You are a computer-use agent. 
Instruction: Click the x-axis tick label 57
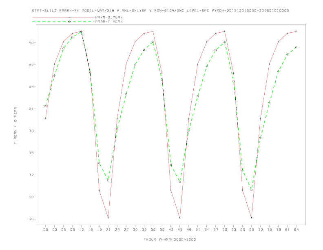click(216, 230)
